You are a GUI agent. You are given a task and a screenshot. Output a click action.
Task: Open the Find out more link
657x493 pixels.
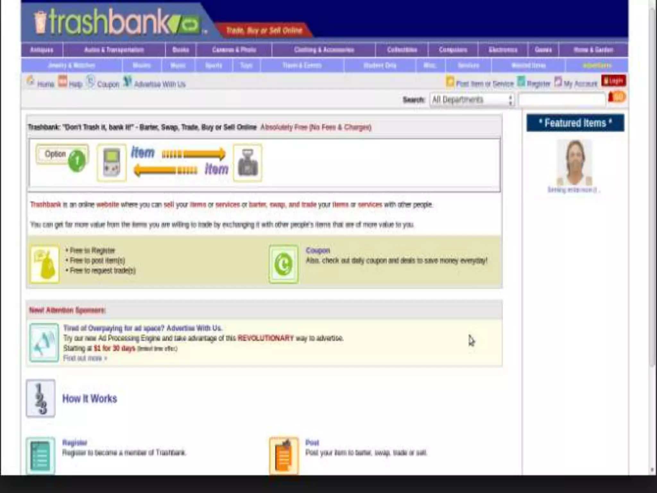pyautogui.click(x=85, y=358)
